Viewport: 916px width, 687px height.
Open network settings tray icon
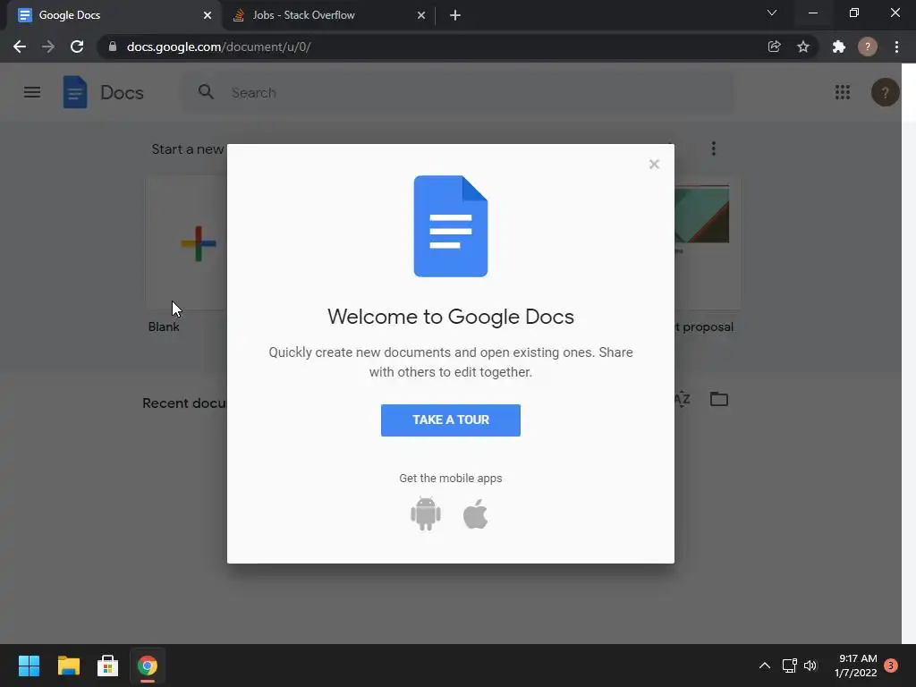click(x=789, y=666)
